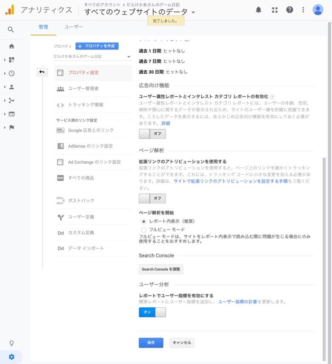Click the ユーザー定義 row text
Image resolution: width=332 pixels, height=364 pixels.
tap(81, 217)
